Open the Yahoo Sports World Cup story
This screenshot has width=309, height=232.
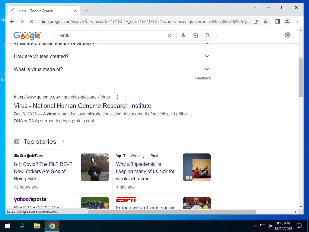pyautogui.click(x=38, y=207)
